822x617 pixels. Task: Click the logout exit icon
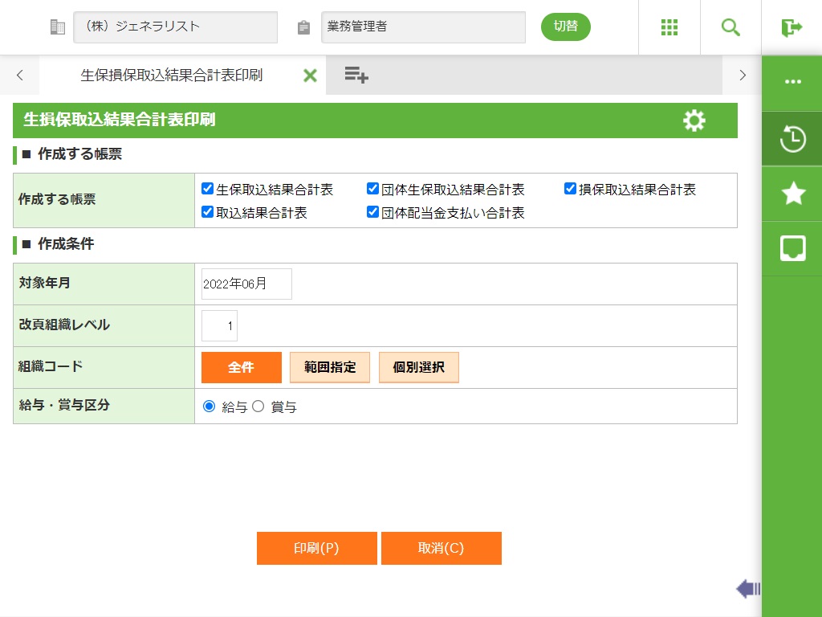[x=791, y=27]
